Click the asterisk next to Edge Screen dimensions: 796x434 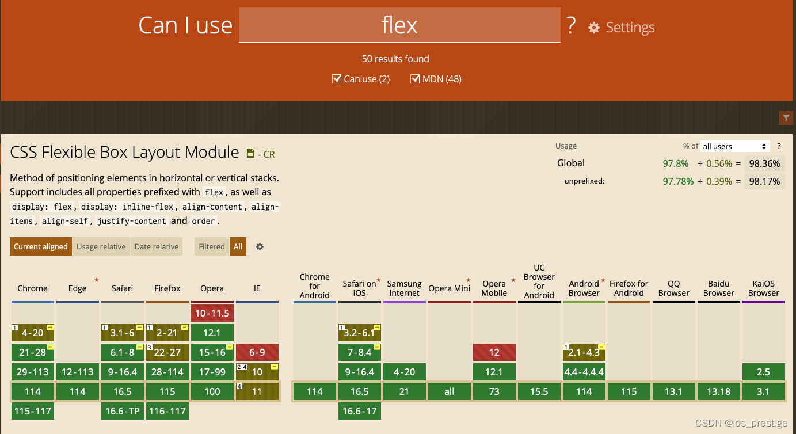[x=96, y=281]
